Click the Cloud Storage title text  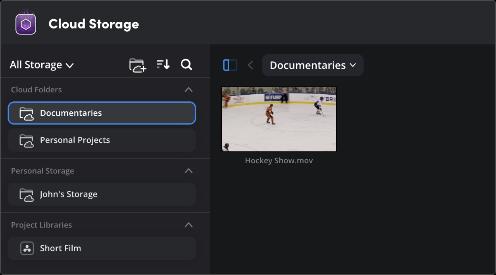(94, 24)
